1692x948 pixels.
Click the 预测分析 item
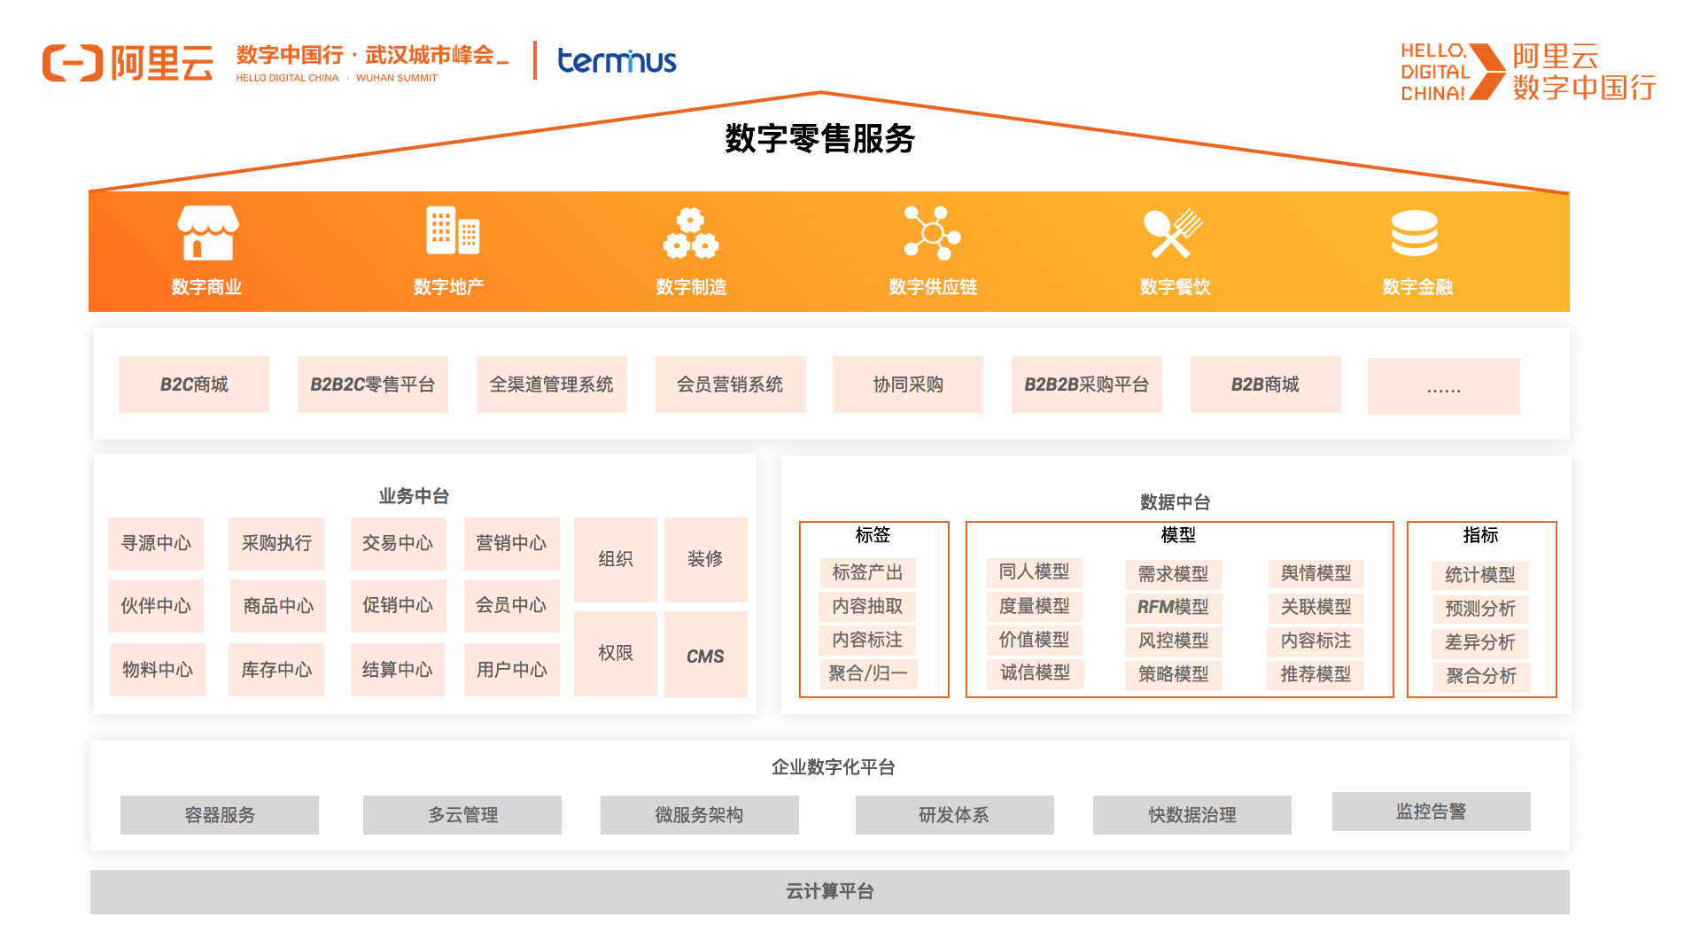pos(1481,610)
